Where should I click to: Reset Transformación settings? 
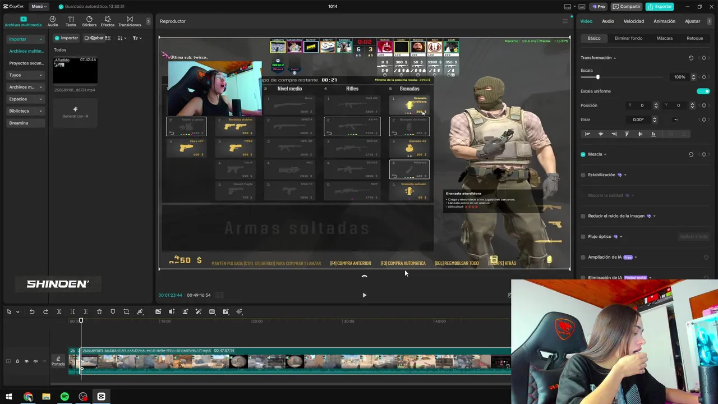(x=691, y=58)
